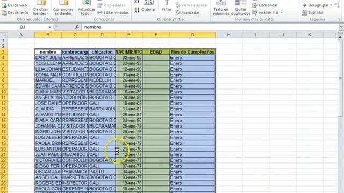The image size is (344, 193).
Task: Click the vertical scrollbar up arrow
Action: coord(340,37)
